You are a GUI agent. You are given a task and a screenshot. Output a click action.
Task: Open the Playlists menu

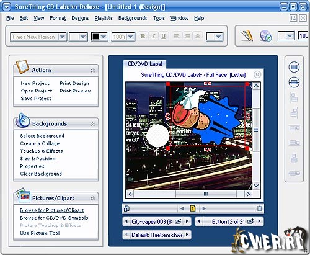pos(104,18)
